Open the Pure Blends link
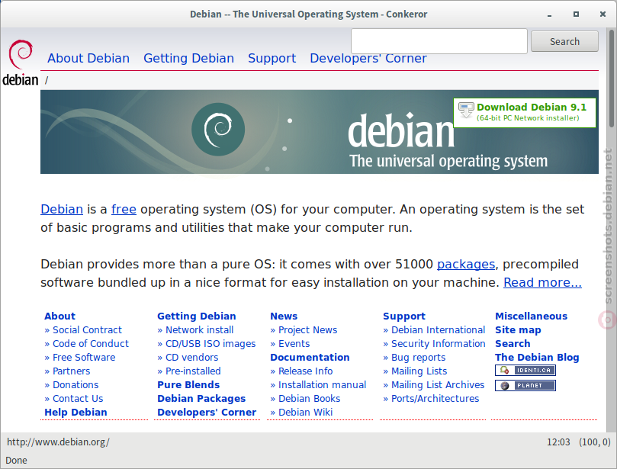This screenshot has width=617, height=469. pyautogui.click(x=188, y=385)
